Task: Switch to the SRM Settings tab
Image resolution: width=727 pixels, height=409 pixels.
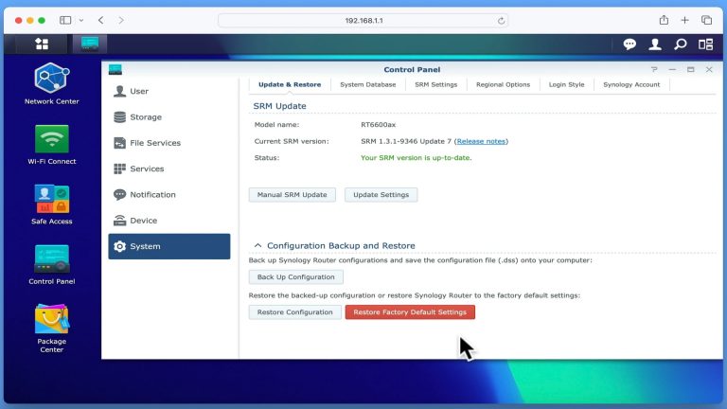Action: point(435,84)
